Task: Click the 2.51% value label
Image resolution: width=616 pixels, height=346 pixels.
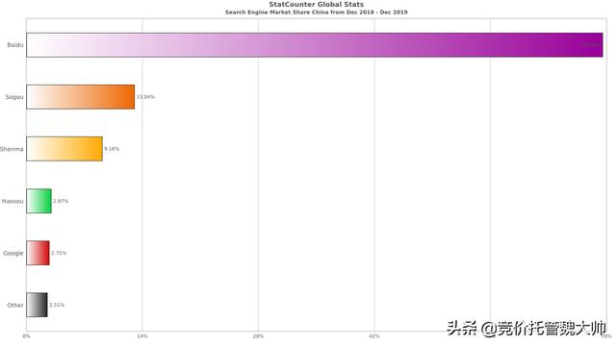Action: pos(57,305)
